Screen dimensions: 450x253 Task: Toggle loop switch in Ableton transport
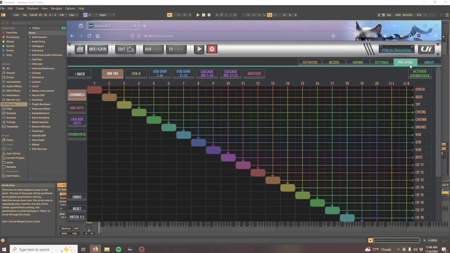pyautogui.click(x=270, y=15)
